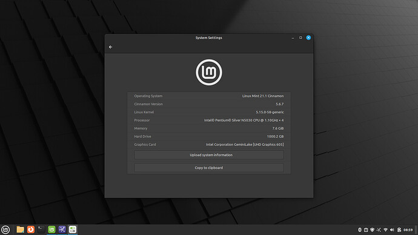Image resolution: width=418 pixels, height=235 pixels.
Task: Select the 5.6.7 version value
Action: click(x=280, y=104)
